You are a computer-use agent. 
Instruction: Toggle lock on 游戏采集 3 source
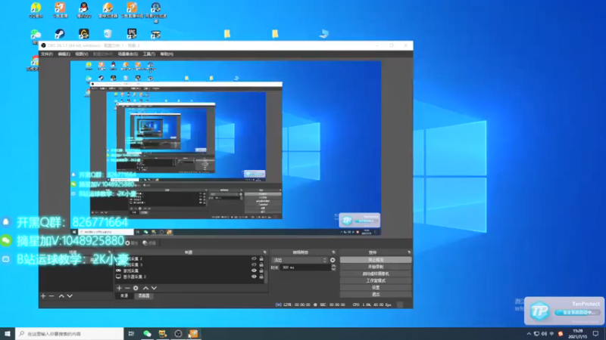pos(261,265)
